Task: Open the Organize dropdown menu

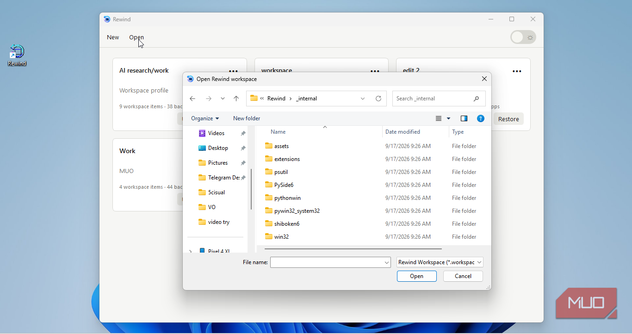Action: [x=205, y=118]
